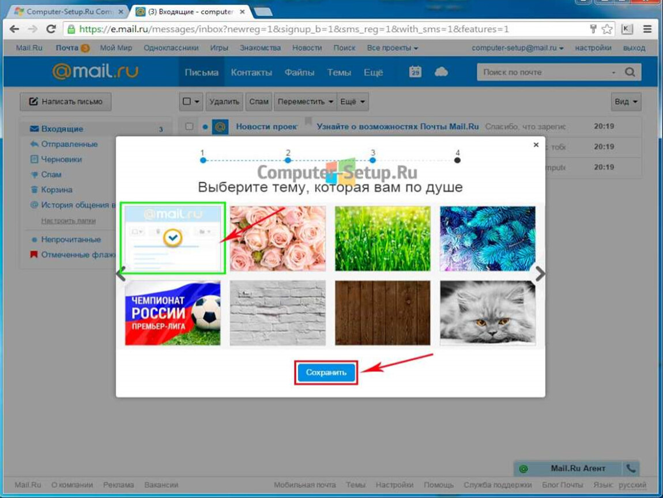Expand the Все проекты menu
The image size is (663, 498).
393,48
